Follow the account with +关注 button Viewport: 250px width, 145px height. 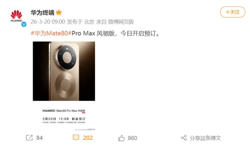233,12
